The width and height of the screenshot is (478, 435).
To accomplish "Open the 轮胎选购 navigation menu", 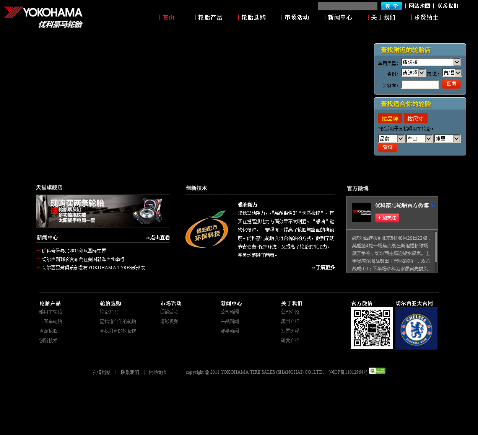I will coord(253,17).
